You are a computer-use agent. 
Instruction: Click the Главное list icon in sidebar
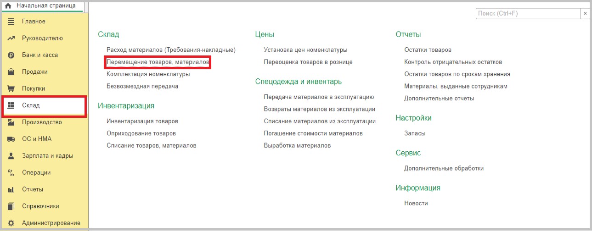tap(11, 22)
